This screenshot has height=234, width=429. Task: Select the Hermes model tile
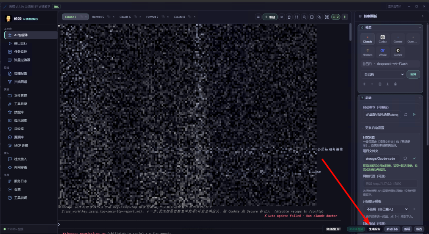(x=367, y=52)
